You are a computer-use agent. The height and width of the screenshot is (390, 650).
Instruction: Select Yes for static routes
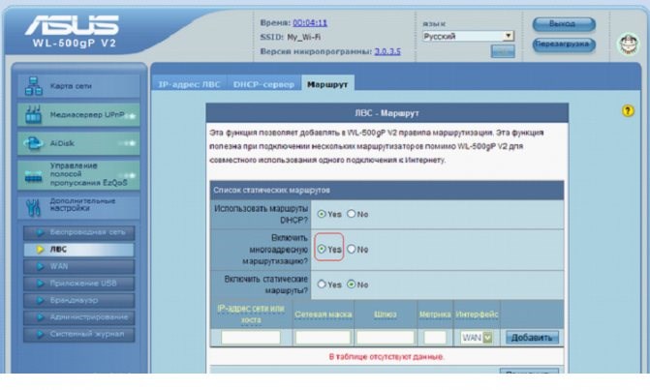tap(322, 284)
